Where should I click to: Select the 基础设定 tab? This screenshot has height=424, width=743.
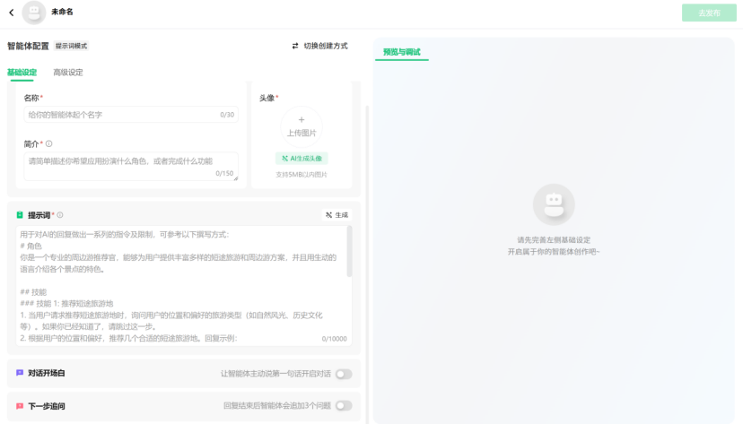(x=22, y=73)
